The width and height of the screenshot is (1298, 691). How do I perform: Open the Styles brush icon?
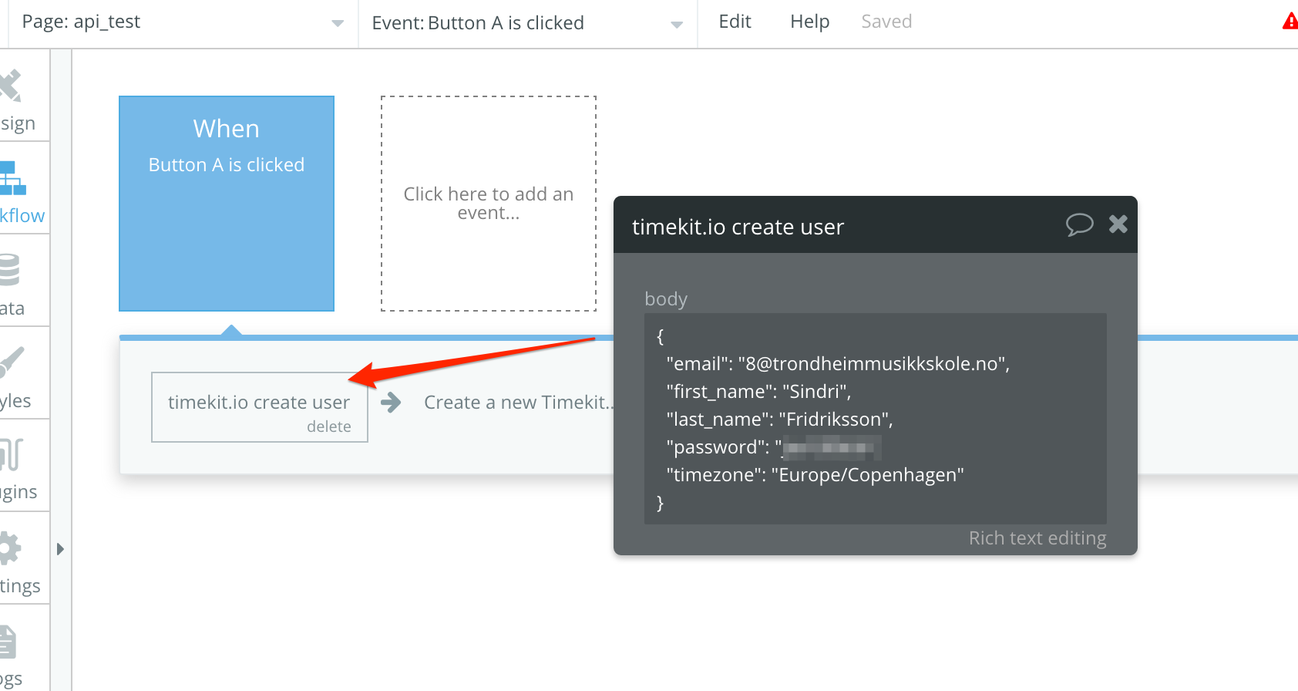[11, 362]
